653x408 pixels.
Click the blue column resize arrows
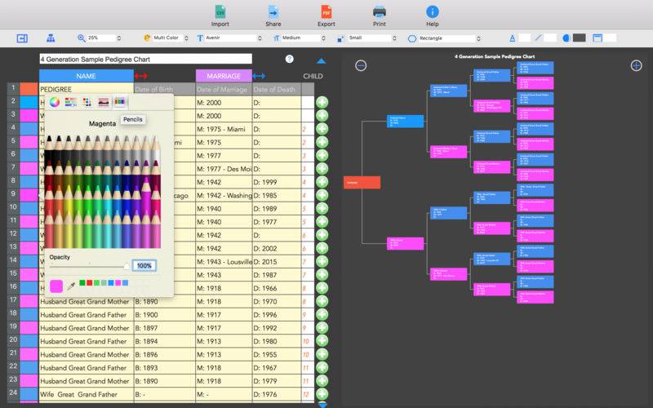(x=259, y=76)
